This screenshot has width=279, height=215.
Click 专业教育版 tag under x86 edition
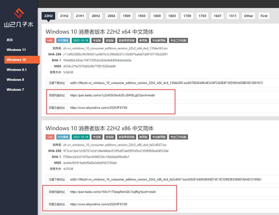[x=159, y=137]
